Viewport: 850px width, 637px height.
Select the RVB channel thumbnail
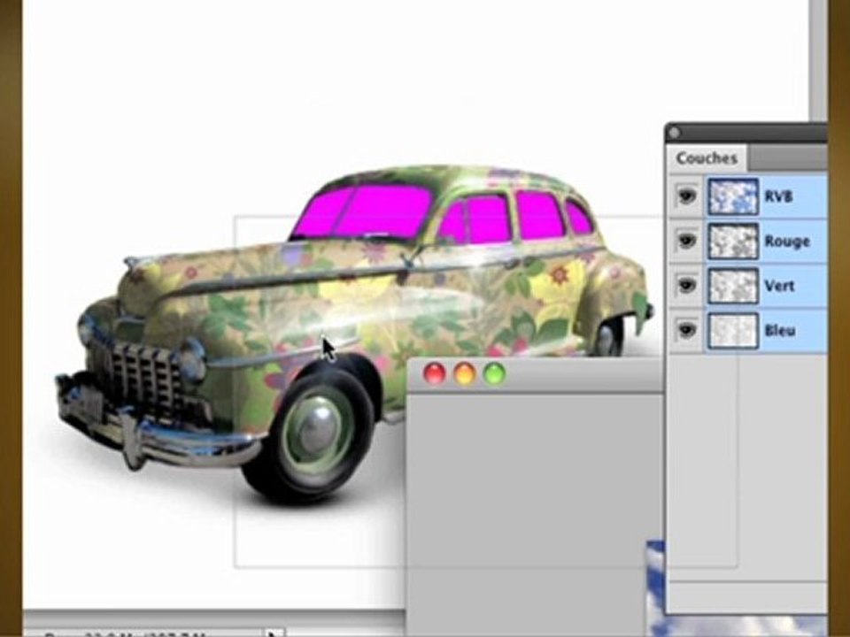733,196
